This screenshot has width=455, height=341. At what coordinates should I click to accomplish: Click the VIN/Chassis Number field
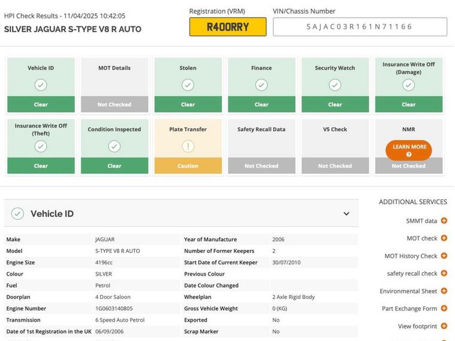[x=360, y=27]
